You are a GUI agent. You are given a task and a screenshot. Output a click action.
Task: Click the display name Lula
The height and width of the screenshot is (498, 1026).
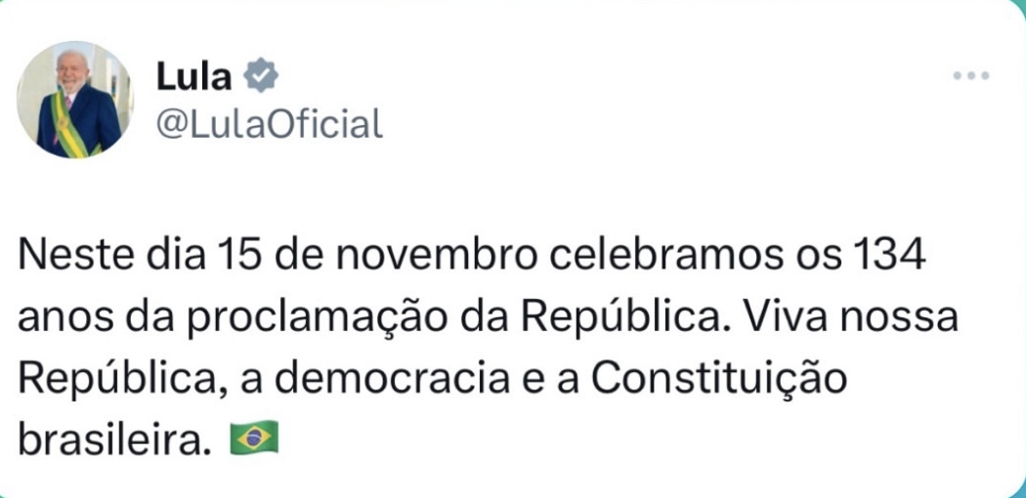pos(193,76)
